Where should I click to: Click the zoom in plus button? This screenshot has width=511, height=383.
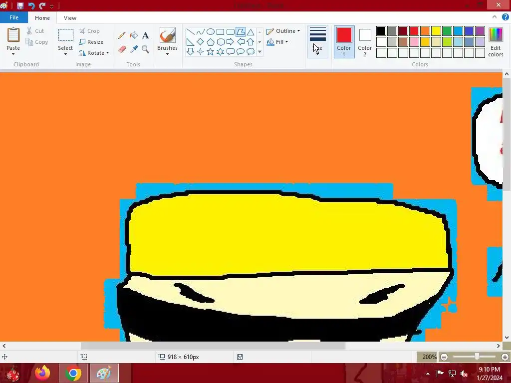(x=505, y=357)
